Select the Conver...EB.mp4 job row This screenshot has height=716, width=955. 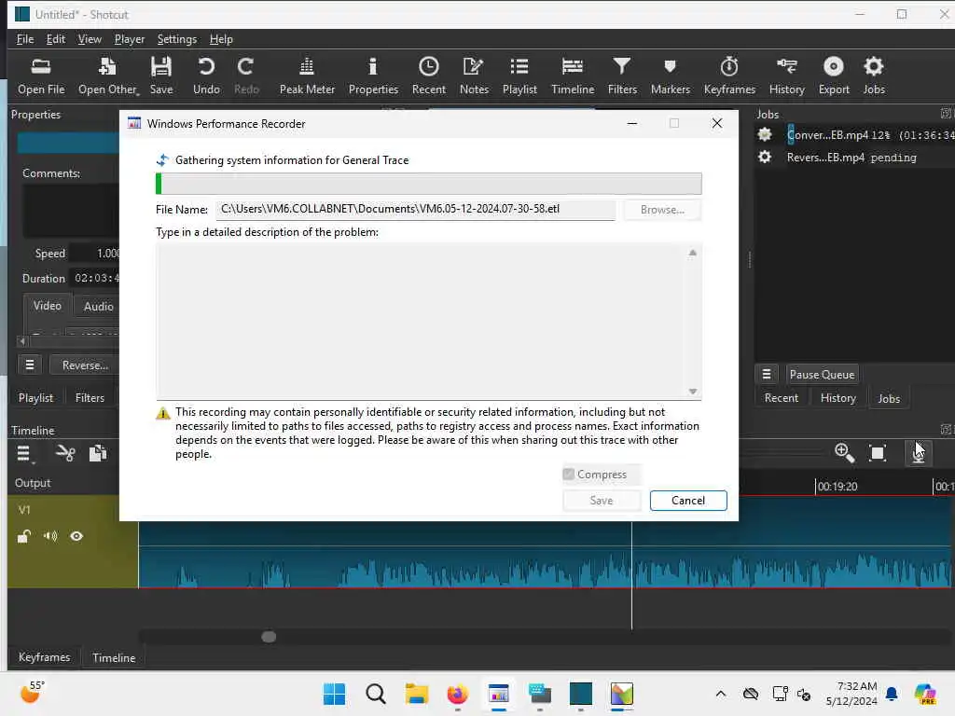854,134
